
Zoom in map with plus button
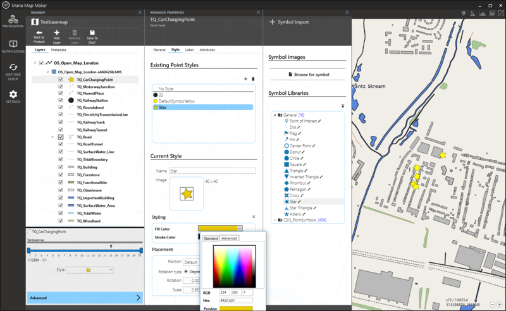pyautogui.click(x=499, y=304)
